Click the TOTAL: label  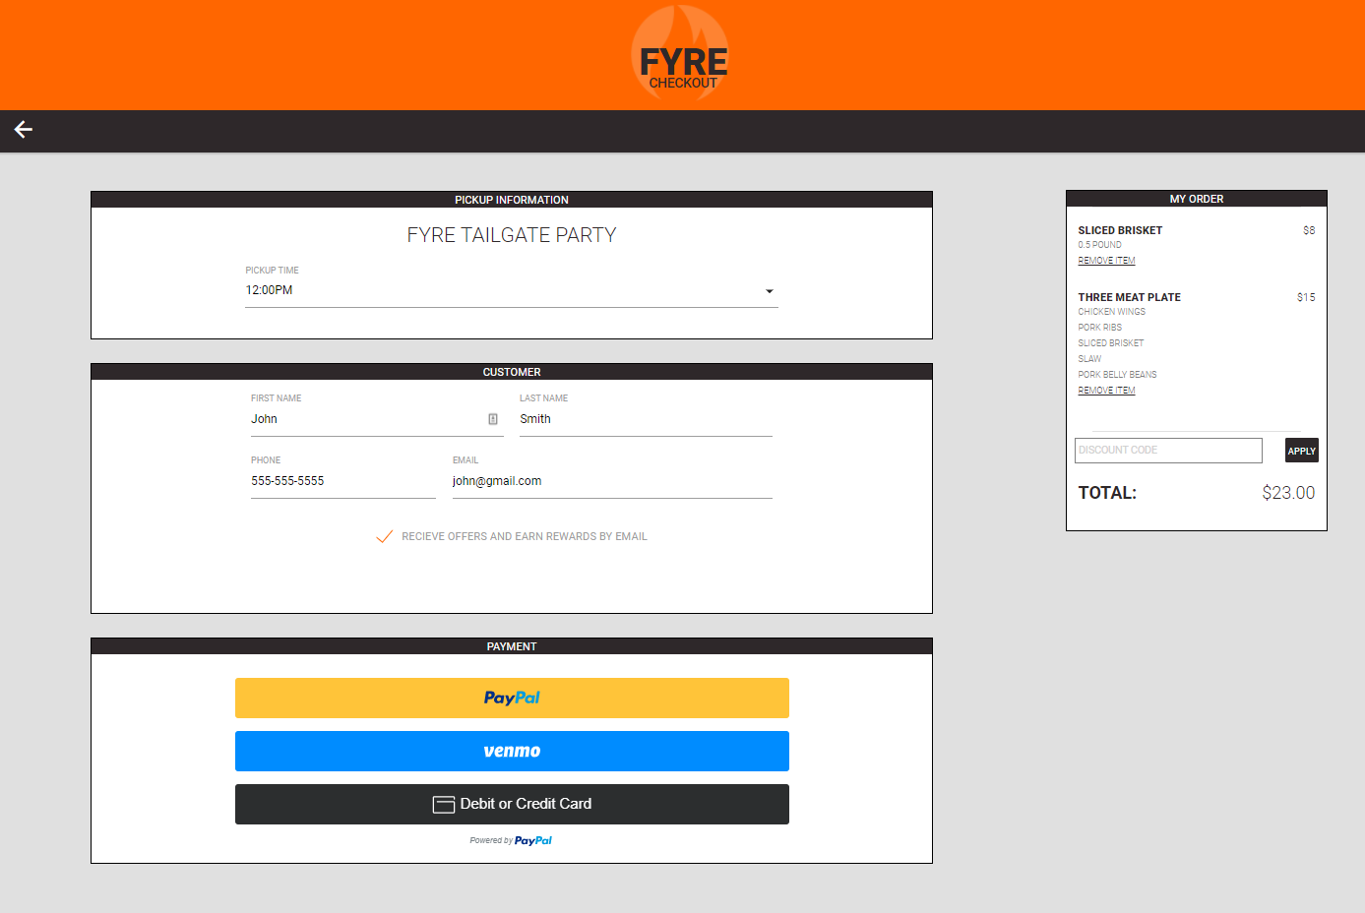point(1107,493)
